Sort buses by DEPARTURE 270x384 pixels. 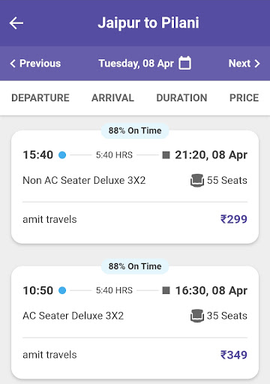40,97
